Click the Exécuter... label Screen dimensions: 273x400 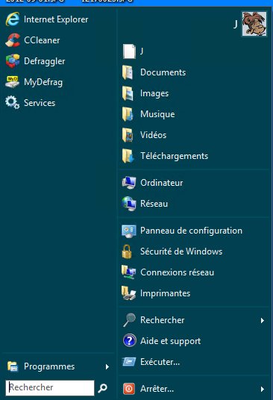160,362
